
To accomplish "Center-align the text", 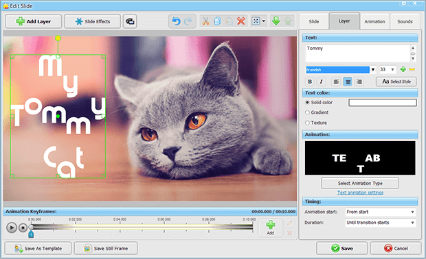I will pyautogui.click(x=348, y=82).
